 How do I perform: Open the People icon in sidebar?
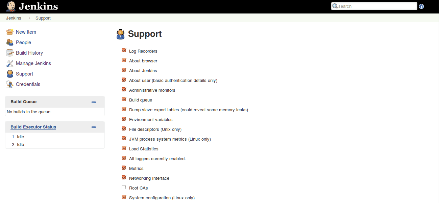pos(10,42)
